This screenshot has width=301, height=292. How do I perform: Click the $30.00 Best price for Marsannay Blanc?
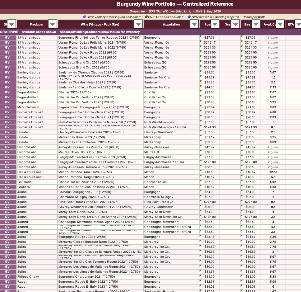tap(251, 137)
